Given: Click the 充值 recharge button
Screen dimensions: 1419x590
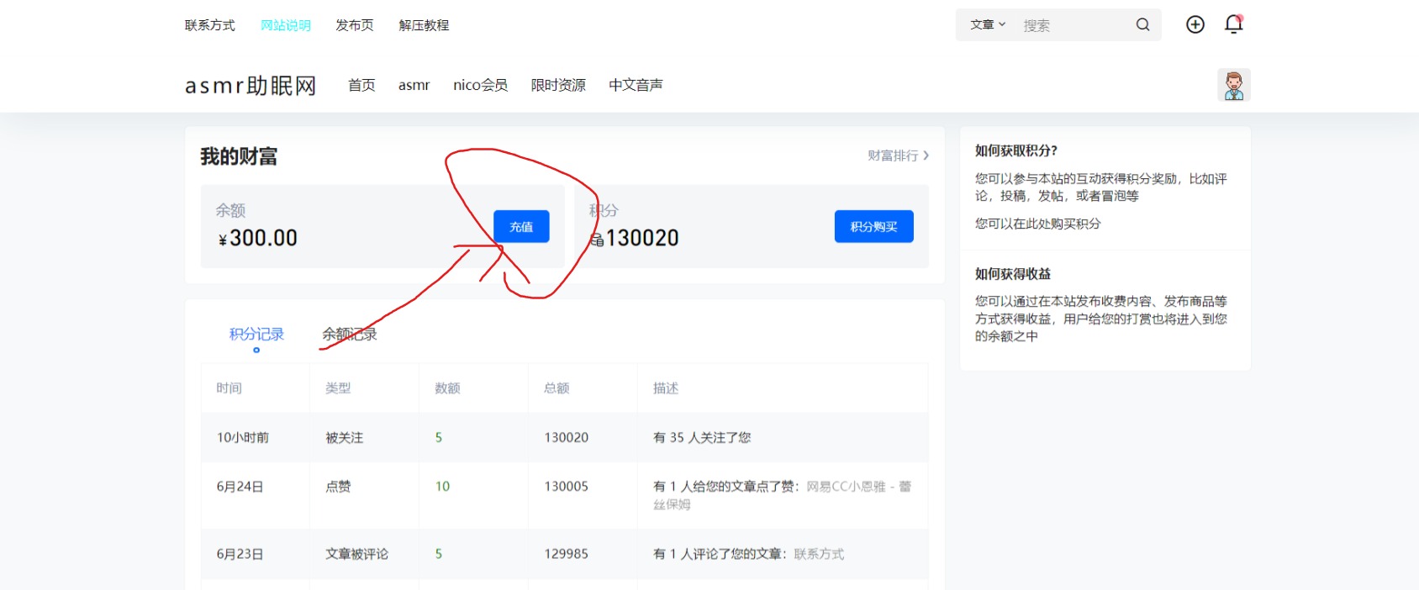Looking at the screenshot, I should 521,227.
